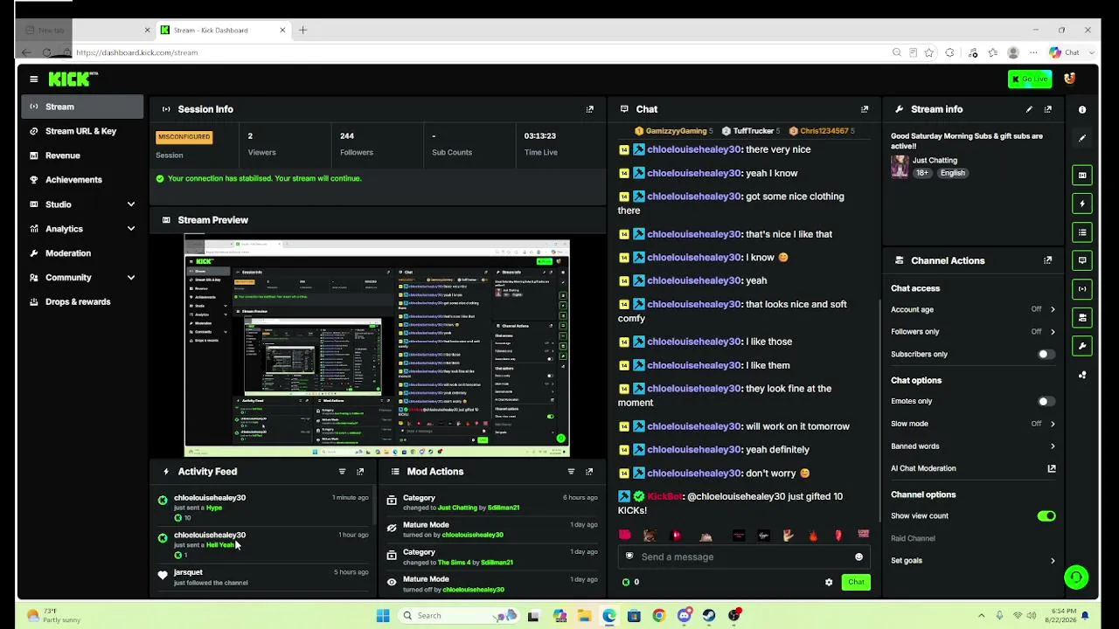
Task: Click the Hell Yeah gift link in Activity Feed
Action: click(x=220, y=545)
